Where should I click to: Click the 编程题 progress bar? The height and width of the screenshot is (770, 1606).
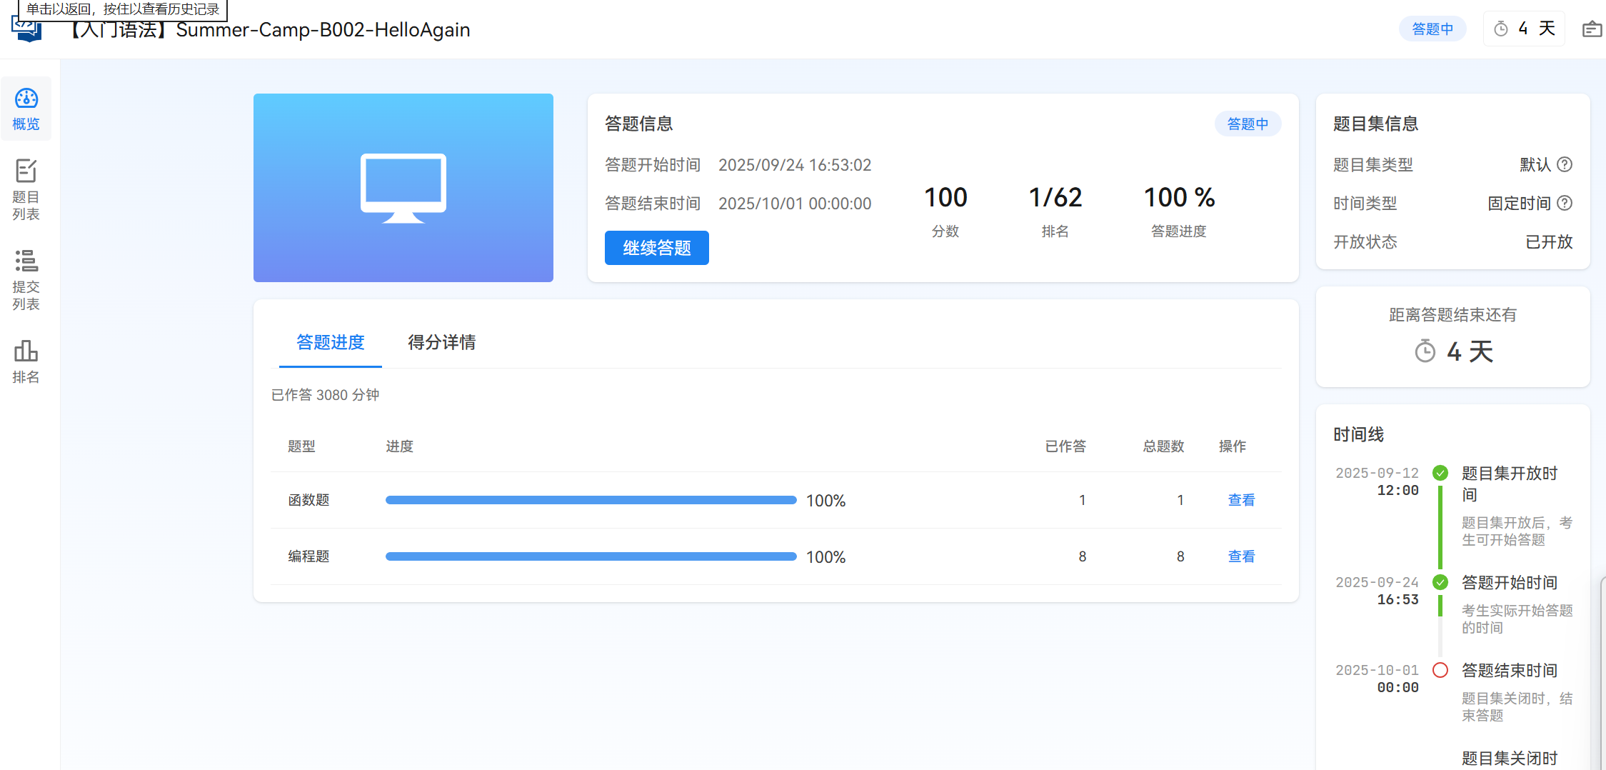pos(591,556)
